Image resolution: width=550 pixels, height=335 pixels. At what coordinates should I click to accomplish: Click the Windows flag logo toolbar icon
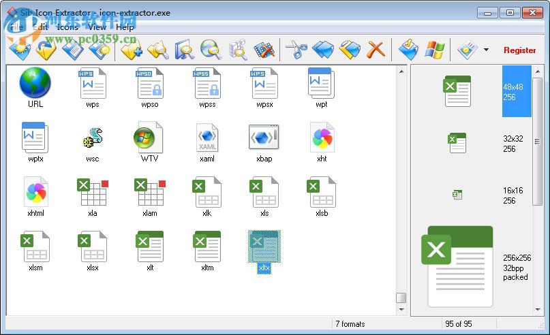pos(434,50)
